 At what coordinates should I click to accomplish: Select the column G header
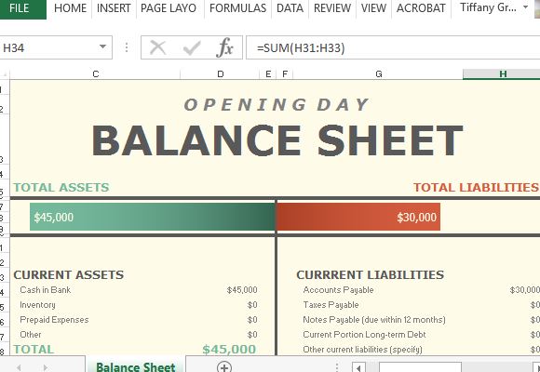[378, 73]
